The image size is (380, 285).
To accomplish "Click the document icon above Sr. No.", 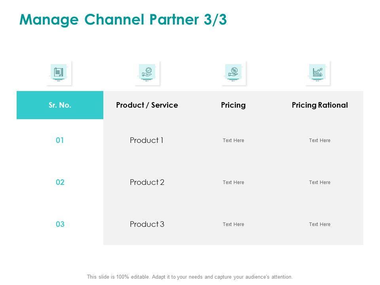I will click(59, 73).
